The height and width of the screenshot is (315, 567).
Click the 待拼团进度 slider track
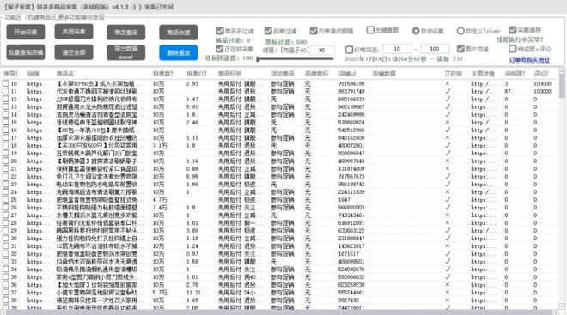pos(296,58)
